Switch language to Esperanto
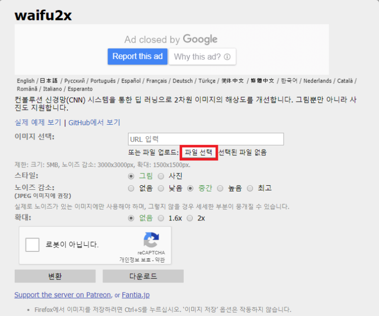The height and width of the screenshot is (316, 379). pyautogui.click(x=80, y=89)
